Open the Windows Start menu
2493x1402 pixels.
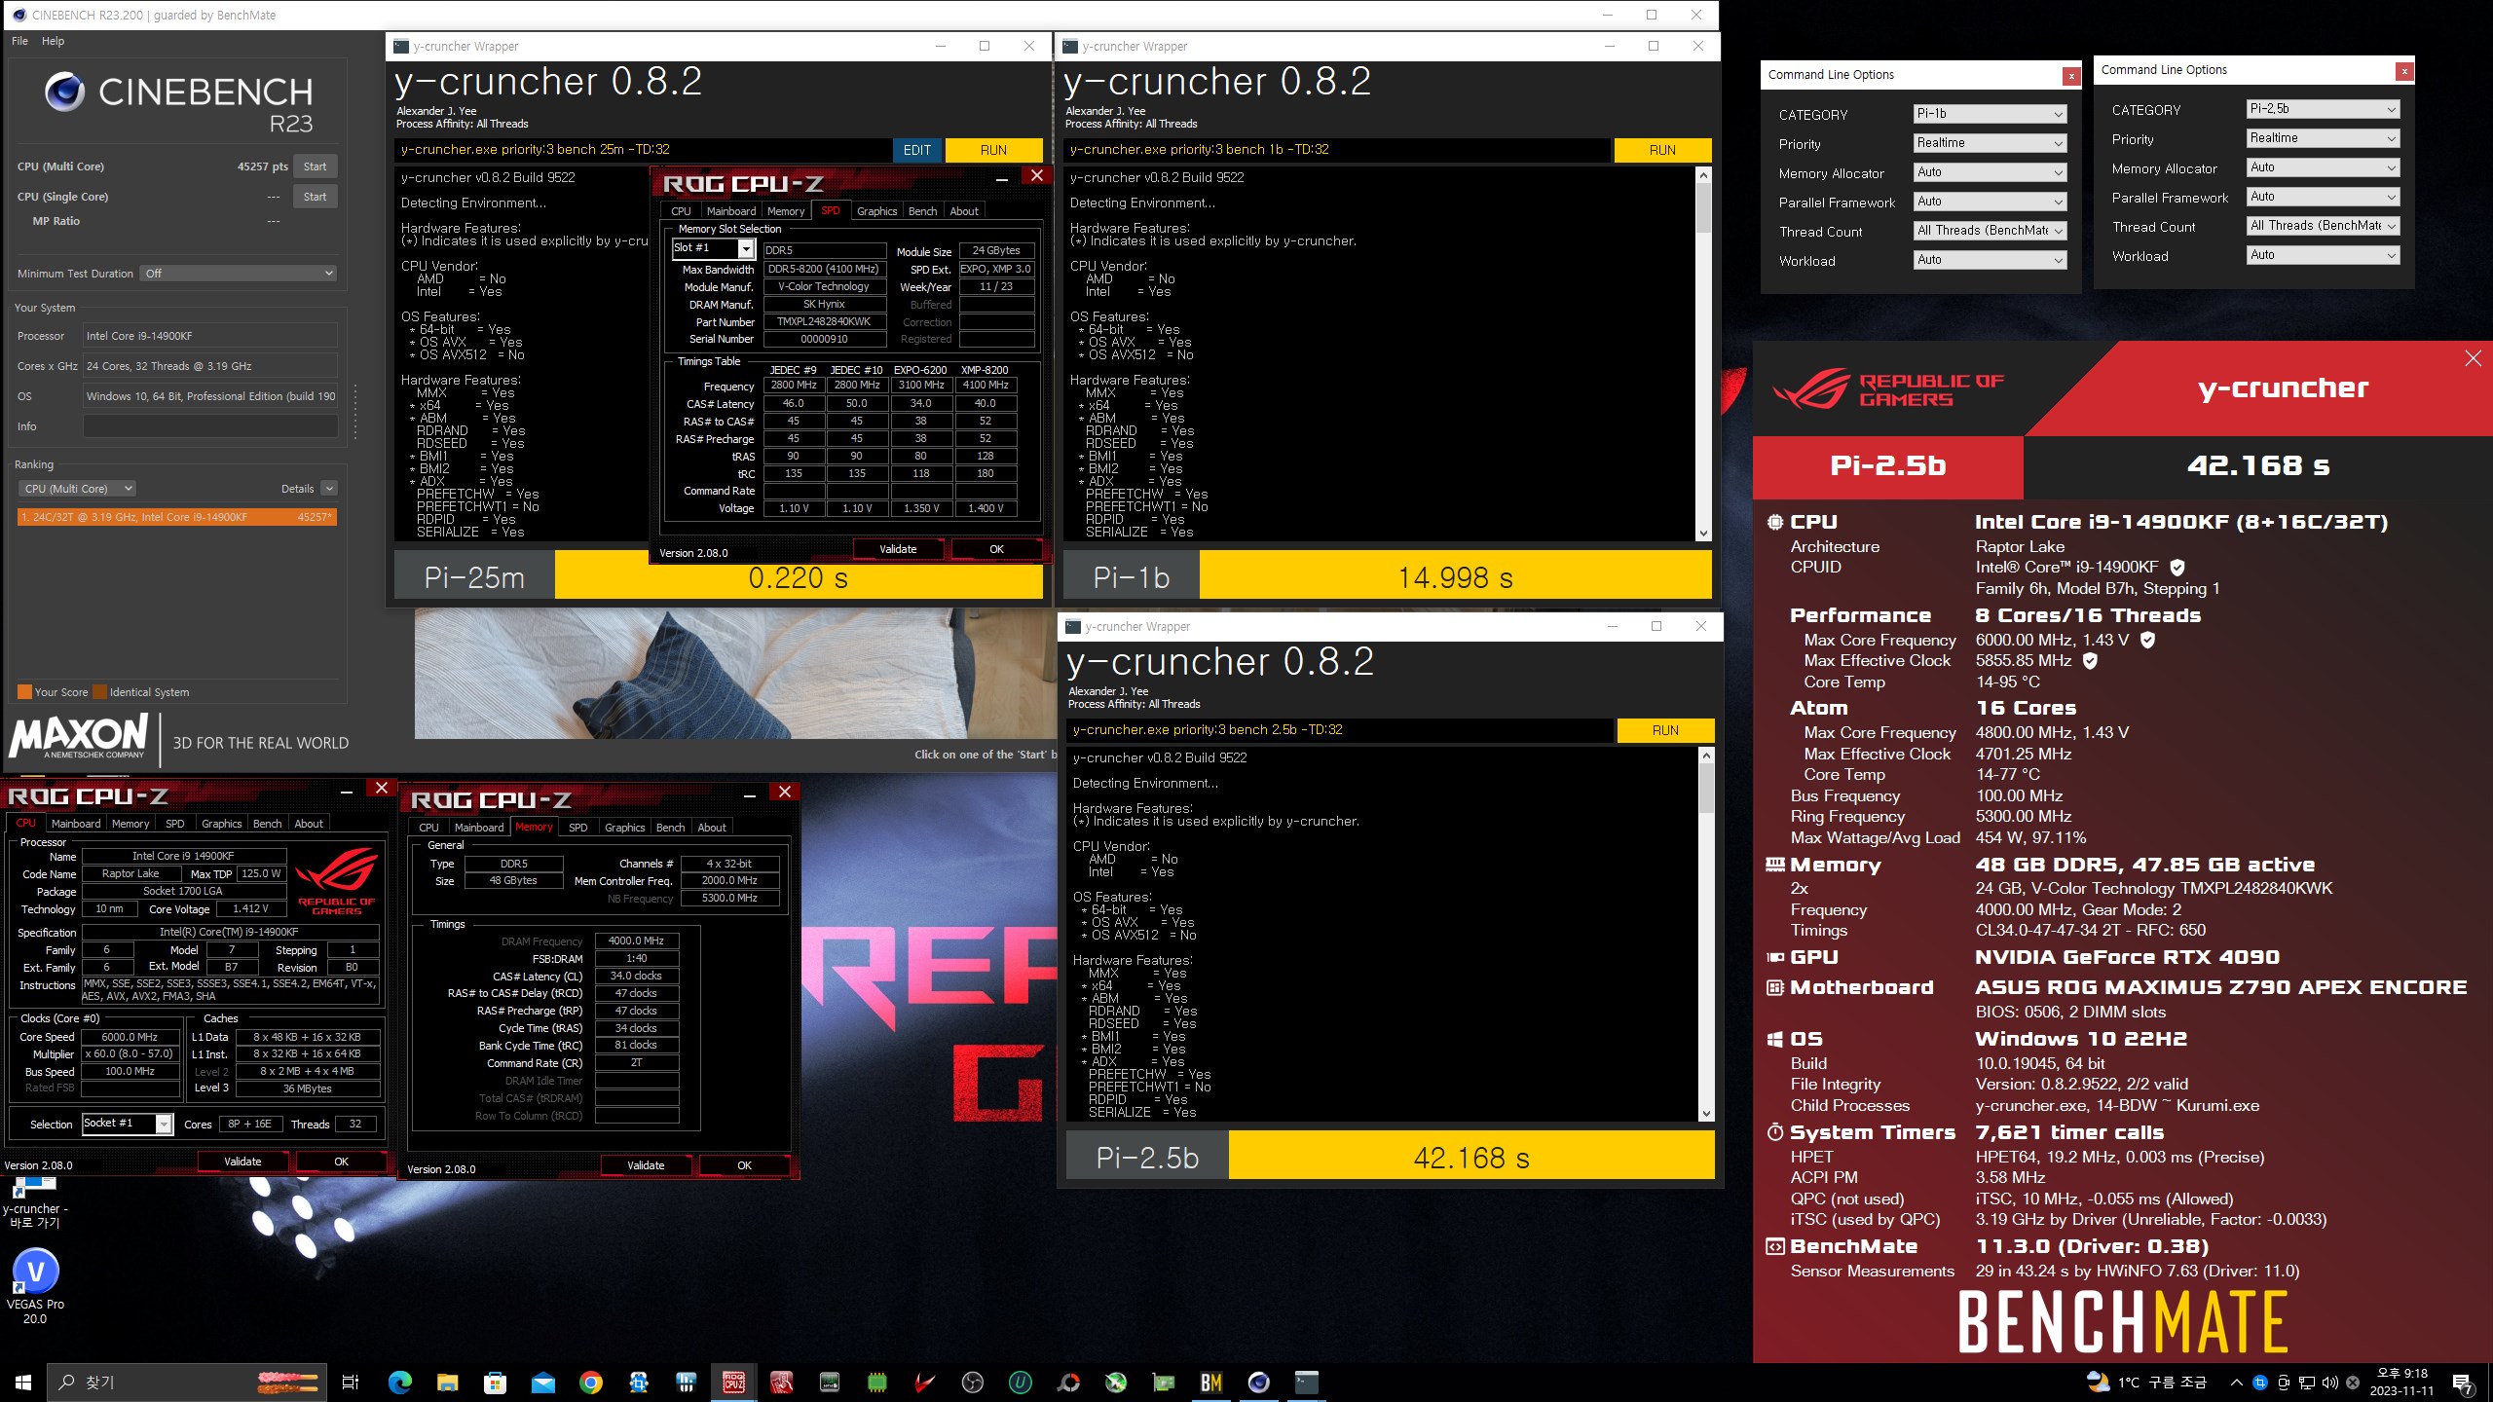pos(23,1382)
